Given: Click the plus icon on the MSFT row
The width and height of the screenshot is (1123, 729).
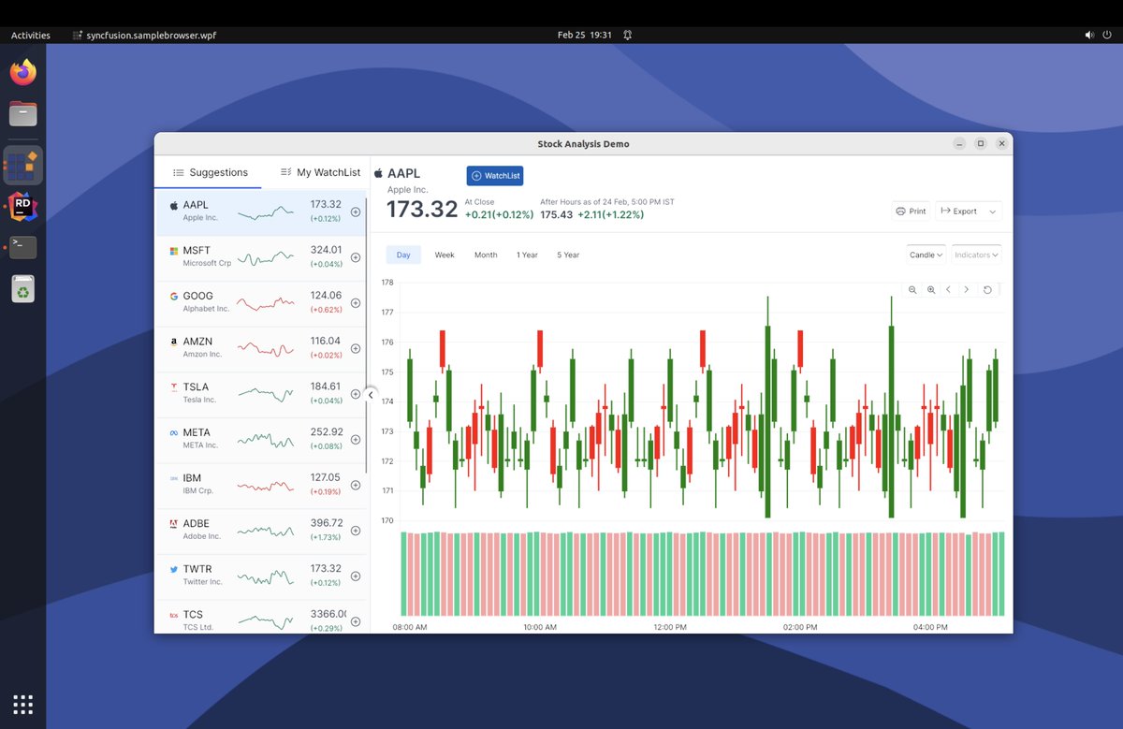Looking at the screenshot, I should (x=356, y=257).
